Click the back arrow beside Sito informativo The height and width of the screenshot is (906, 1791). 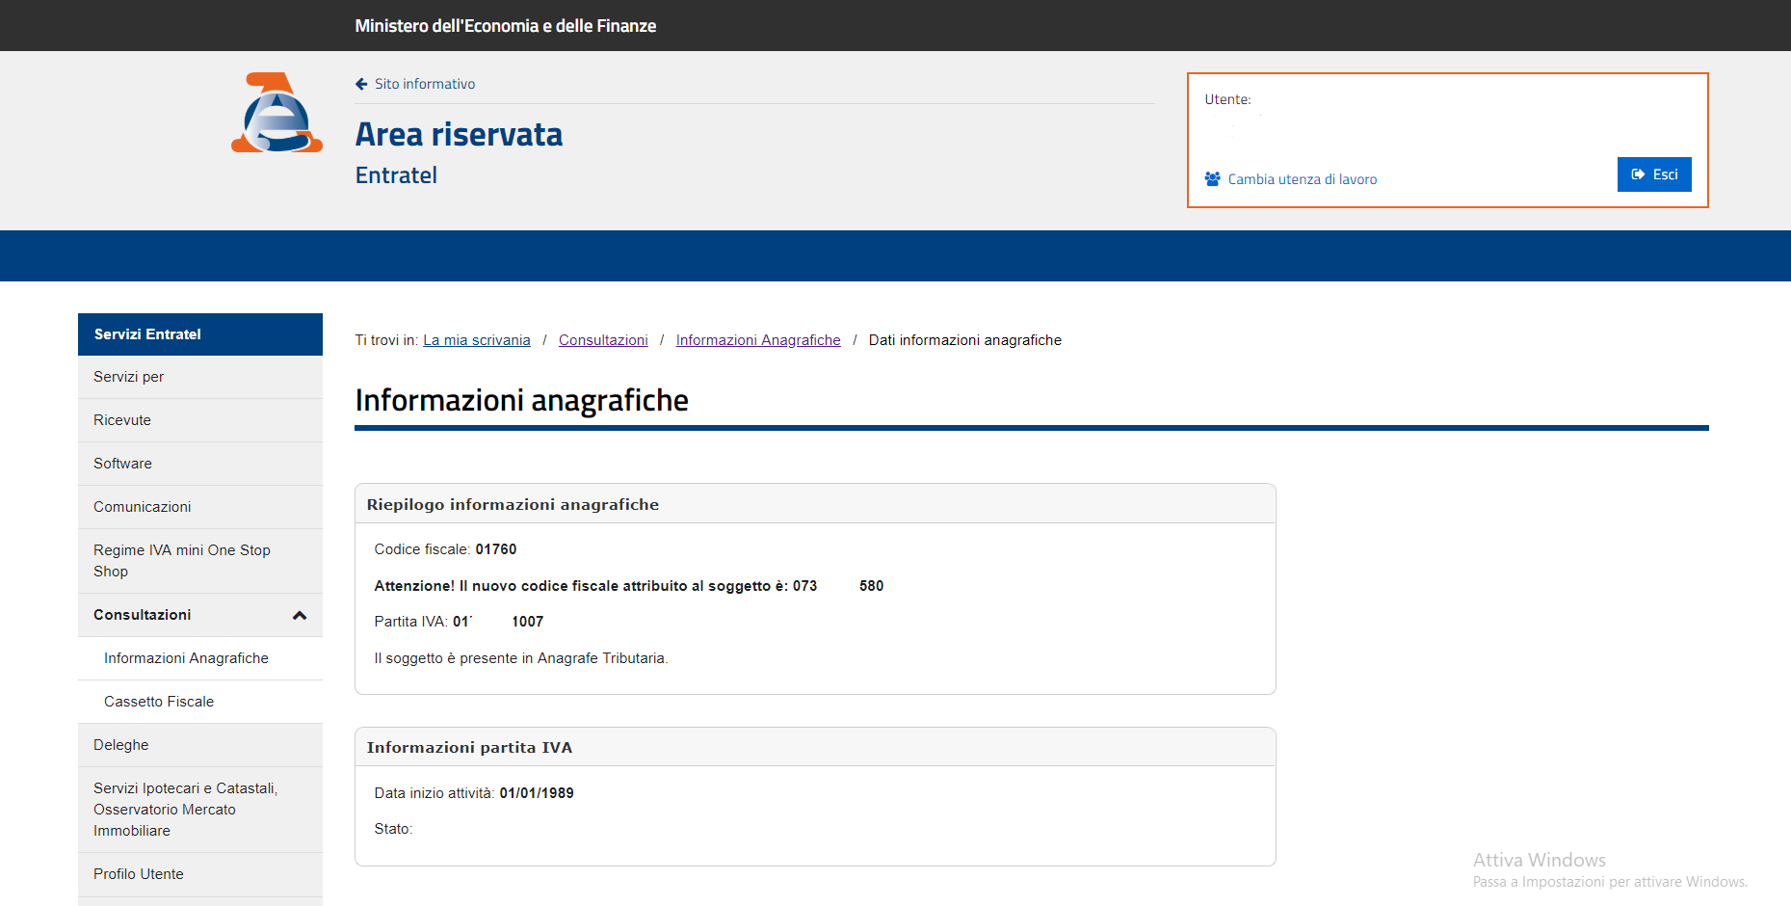point(361,84)
